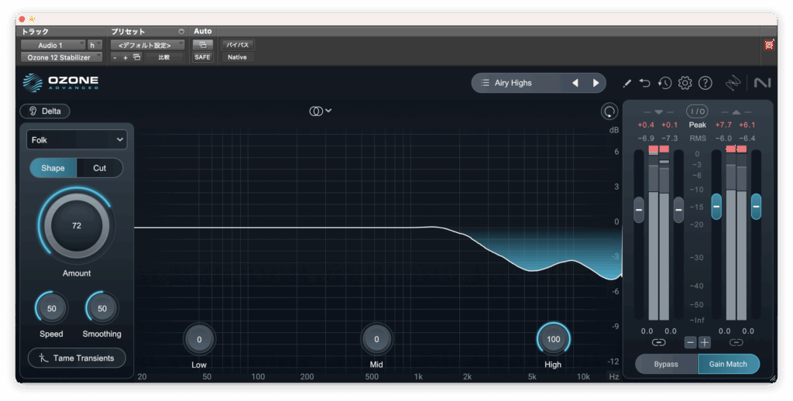The width and height of the screenshot is (793, 401).
Task: Toggle Gain Match off
Action: pos(728,364)
